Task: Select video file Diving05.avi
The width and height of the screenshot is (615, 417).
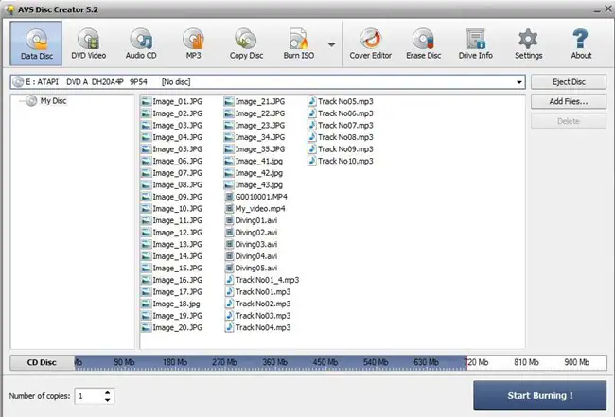Action: coord(252,269)
